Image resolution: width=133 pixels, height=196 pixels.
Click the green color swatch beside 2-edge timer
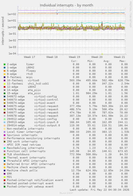[x=5, y=64]
